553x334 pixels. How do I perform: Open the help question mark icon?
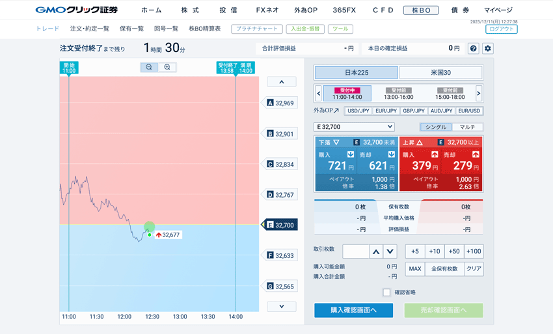tap(473, 49)
